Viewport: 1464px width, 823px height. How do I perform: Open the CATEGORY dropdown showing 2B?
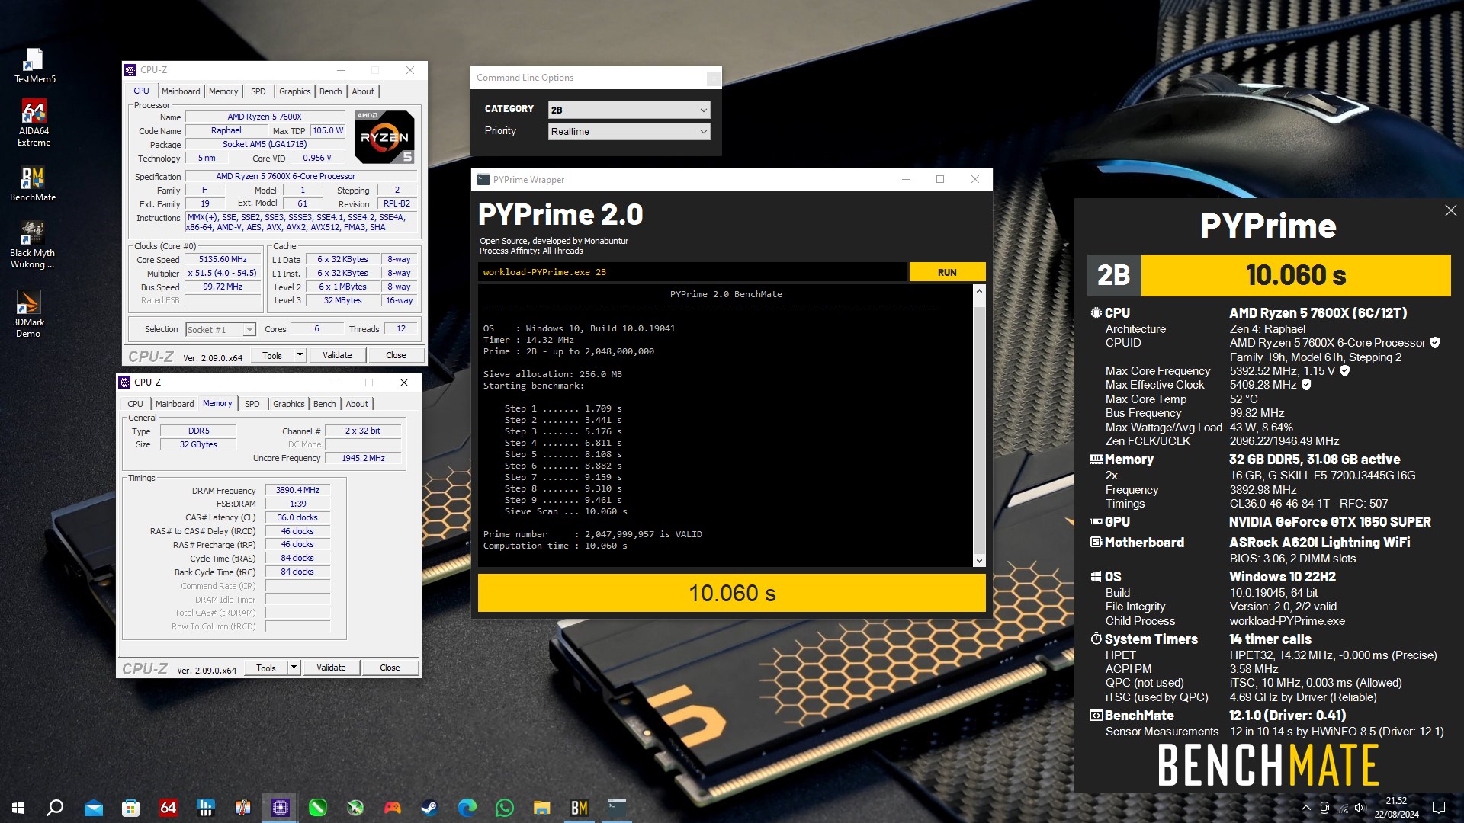pos(629,110)
